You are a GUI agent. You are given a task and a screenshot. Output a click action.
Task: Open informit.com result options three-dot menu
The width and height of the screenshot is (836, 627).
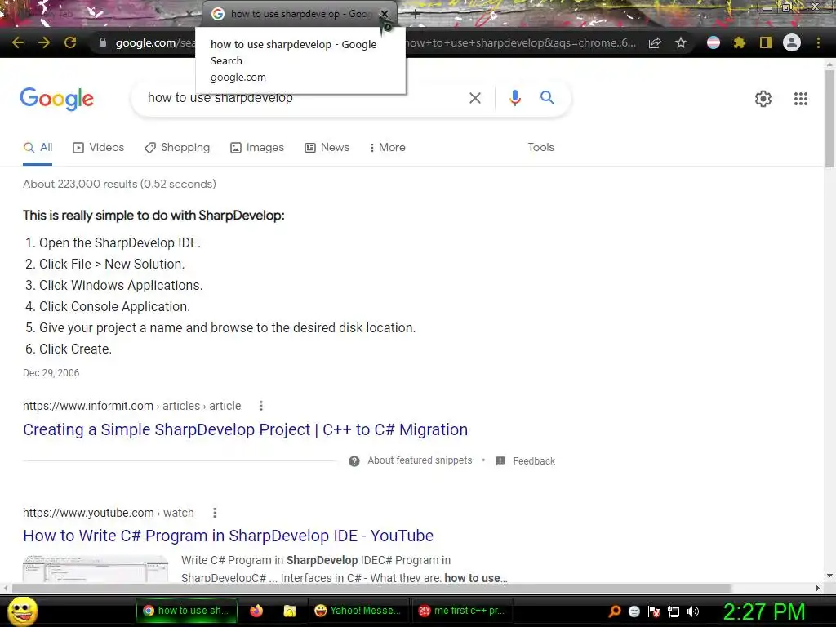click(x=260, y=406)
